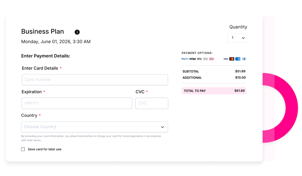Pick the Apple Pay payment icon
Viewport: 302px width, 176px height.
point(199,59)
